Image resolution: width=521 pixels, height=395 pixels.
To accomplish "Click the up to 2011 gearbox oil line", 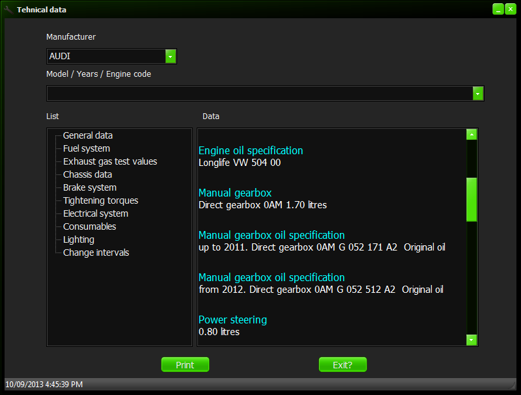I will 322,247.
